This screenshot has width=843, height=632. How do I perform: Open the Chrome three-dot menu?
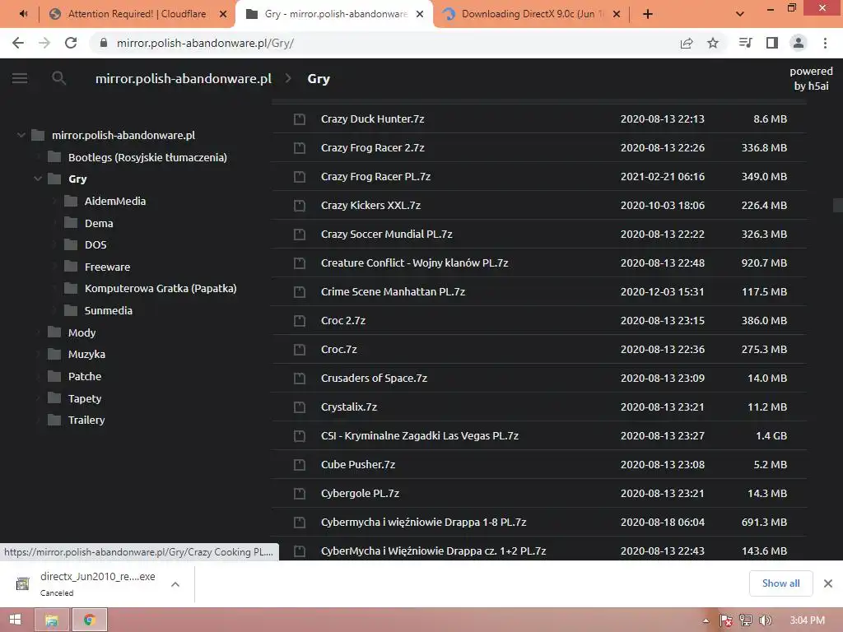pyautogui.click(x=825, y=43)
